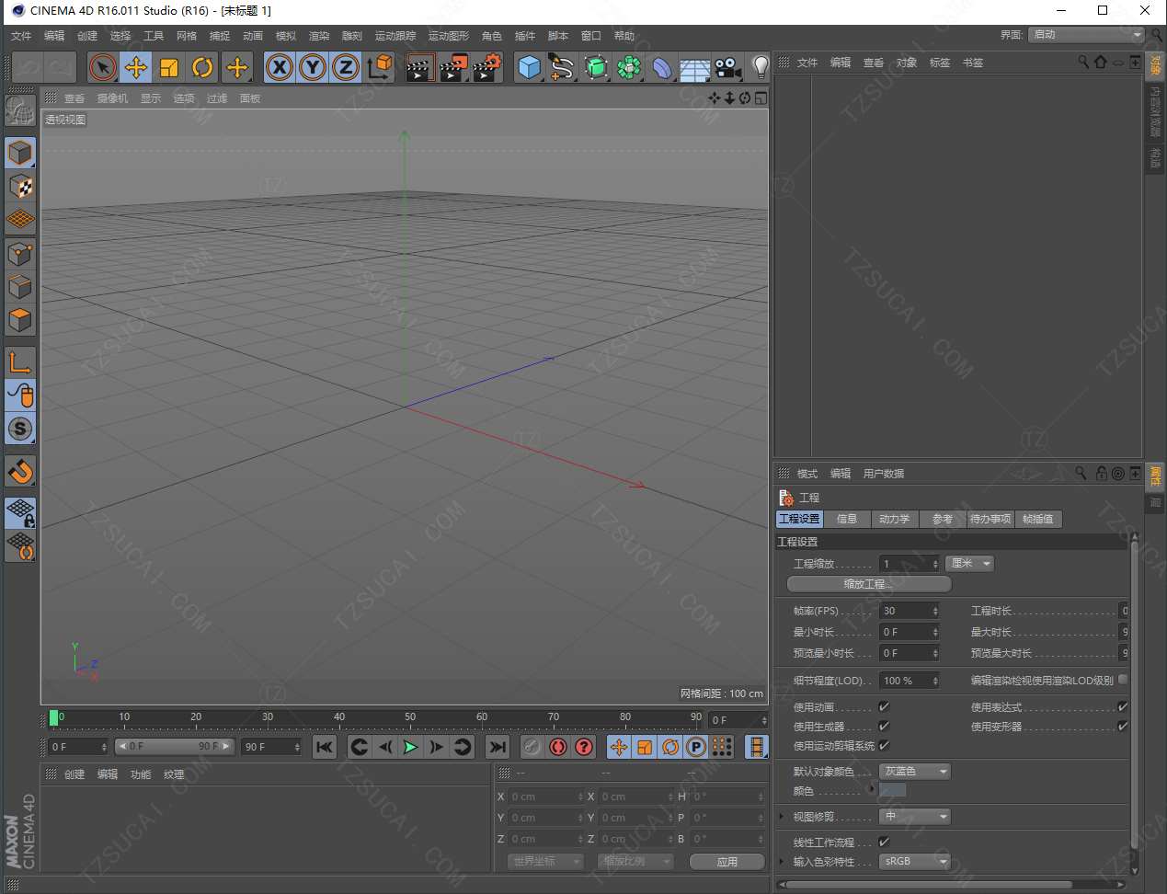This screenshot has width=1167, height=894.
Task: Open the Array modeling objects icon
Action: point(629,67)
